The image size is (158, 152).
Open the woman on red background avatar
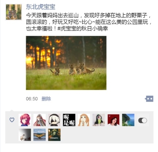[x=113, y=120]
